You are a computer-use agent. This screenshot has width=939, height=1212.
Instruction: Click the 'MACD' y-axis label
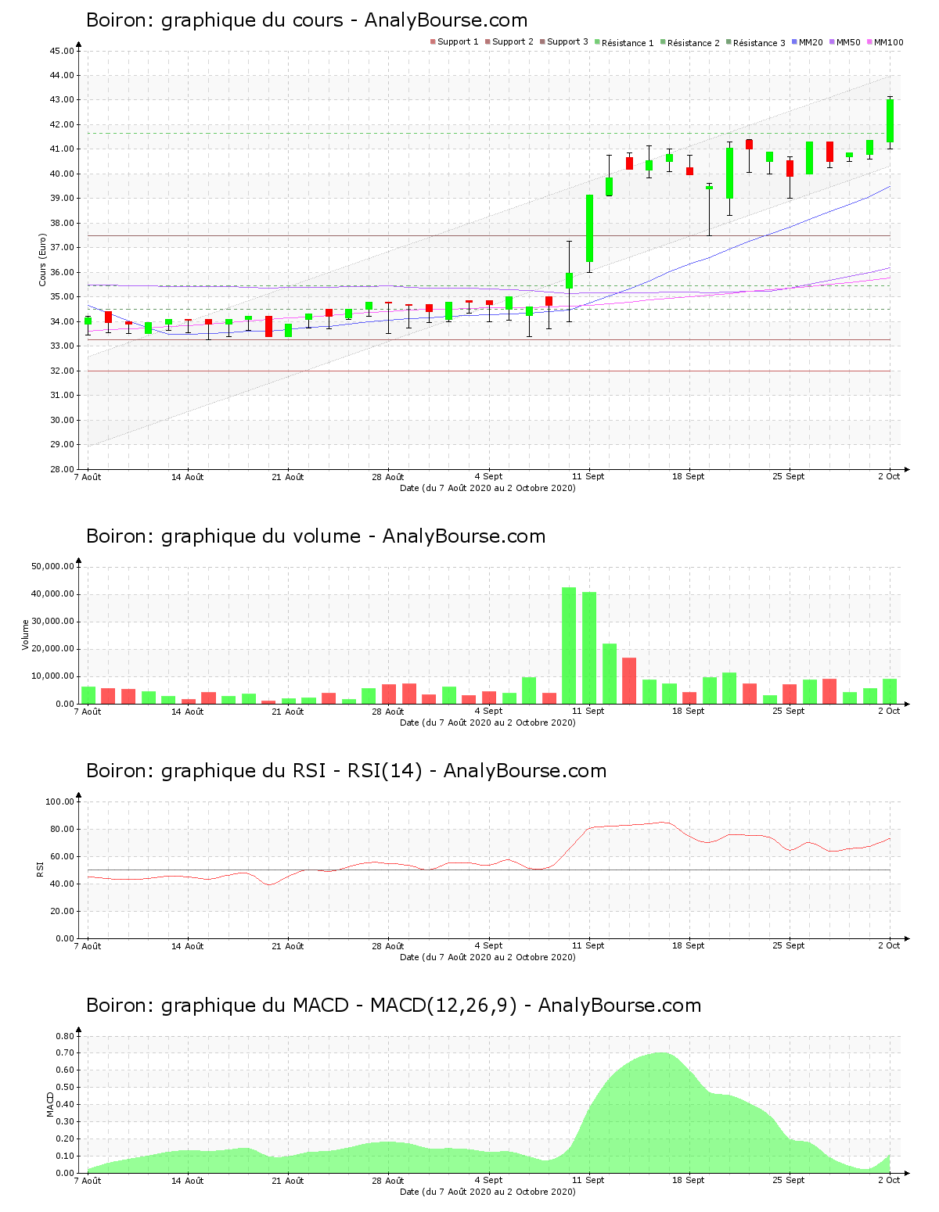(x=50, y=1104)
